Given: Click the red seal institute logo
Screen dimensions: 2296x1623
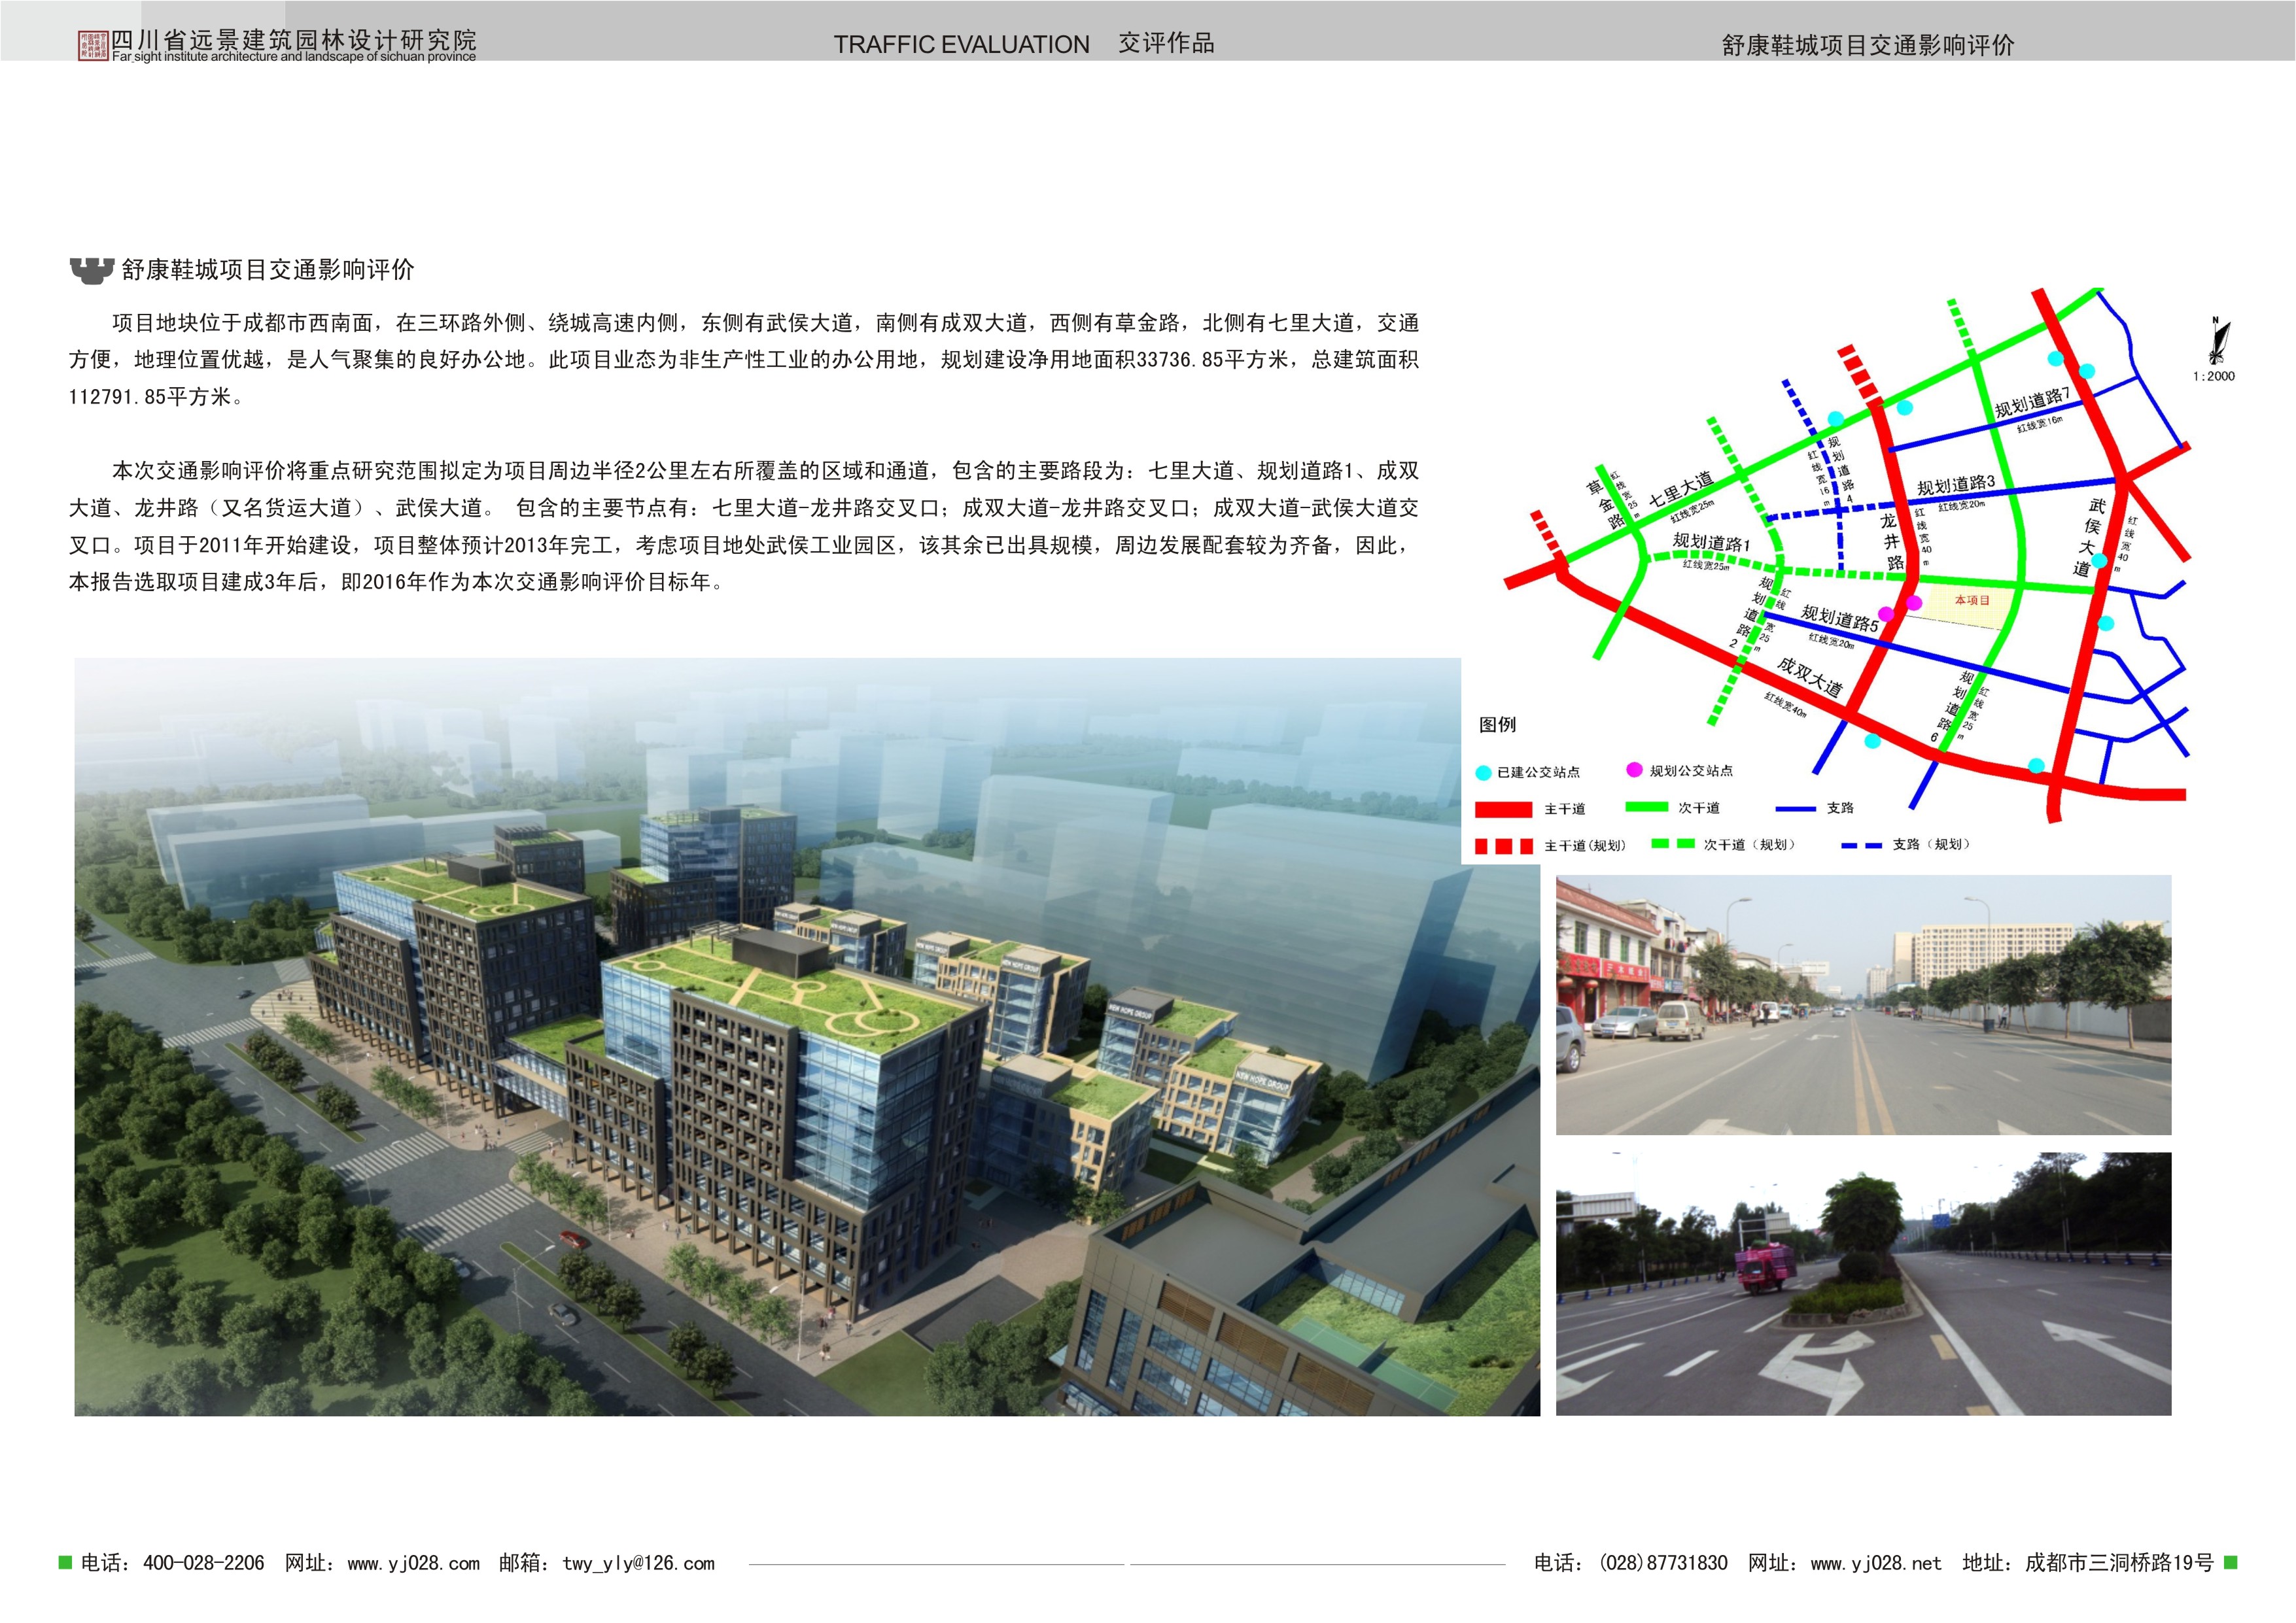Looking at the screenshot, I should 93,45.
